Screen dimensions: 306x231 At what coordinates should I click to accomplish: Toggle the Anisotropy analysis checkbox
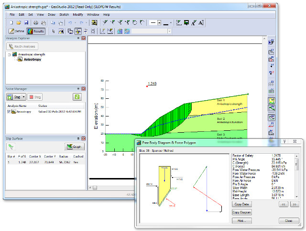click(x=9, y=112)
